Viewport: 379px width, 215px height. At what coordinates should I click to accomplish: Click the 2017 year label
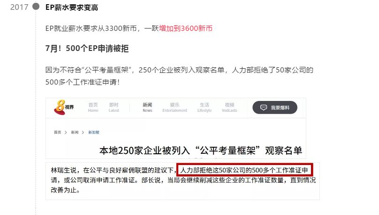[x=19, y=7]
